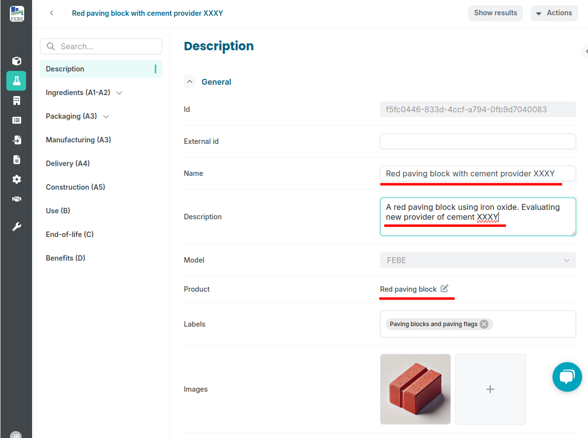Click inside the Labels field

[478, 324]
